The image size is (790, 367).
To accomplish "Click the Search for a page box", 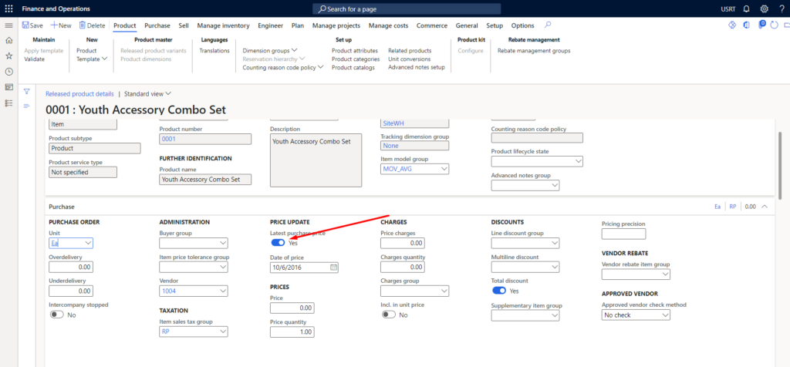I will point(407,9).
